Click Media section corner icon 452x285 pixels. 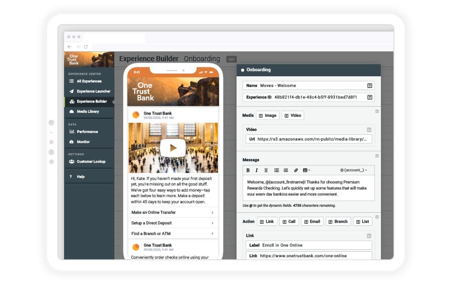click(x=377, y=112)
